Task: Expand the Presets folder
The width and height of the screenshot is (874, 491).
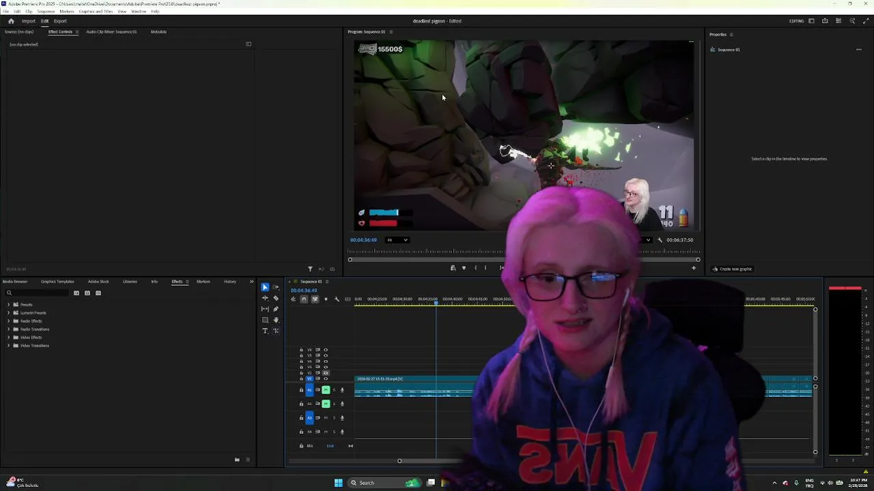Action: coord(8,305)
